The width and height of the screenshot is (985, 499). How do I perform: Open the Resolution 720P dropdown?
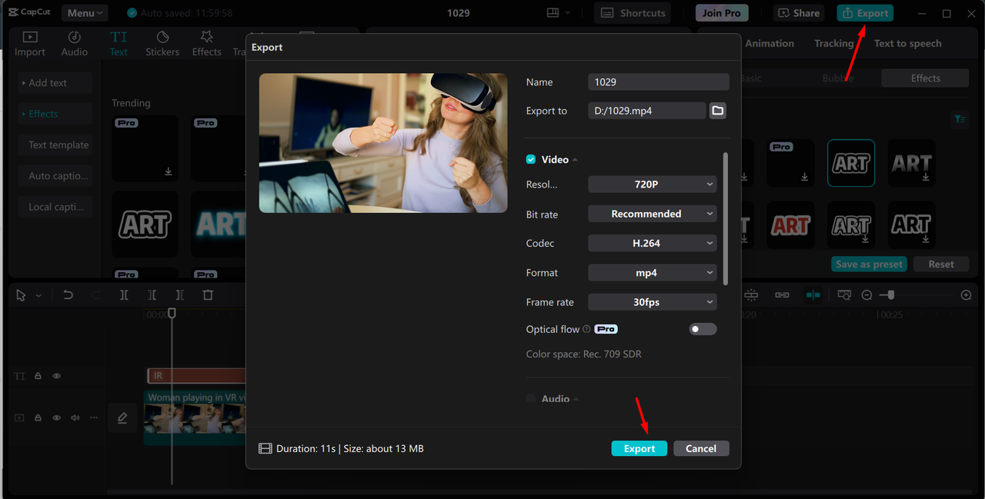click(653, 185)
